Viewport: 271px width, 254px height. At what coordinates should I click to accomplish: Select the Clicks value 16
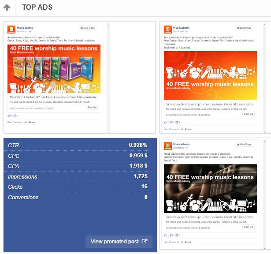point(145,187)
